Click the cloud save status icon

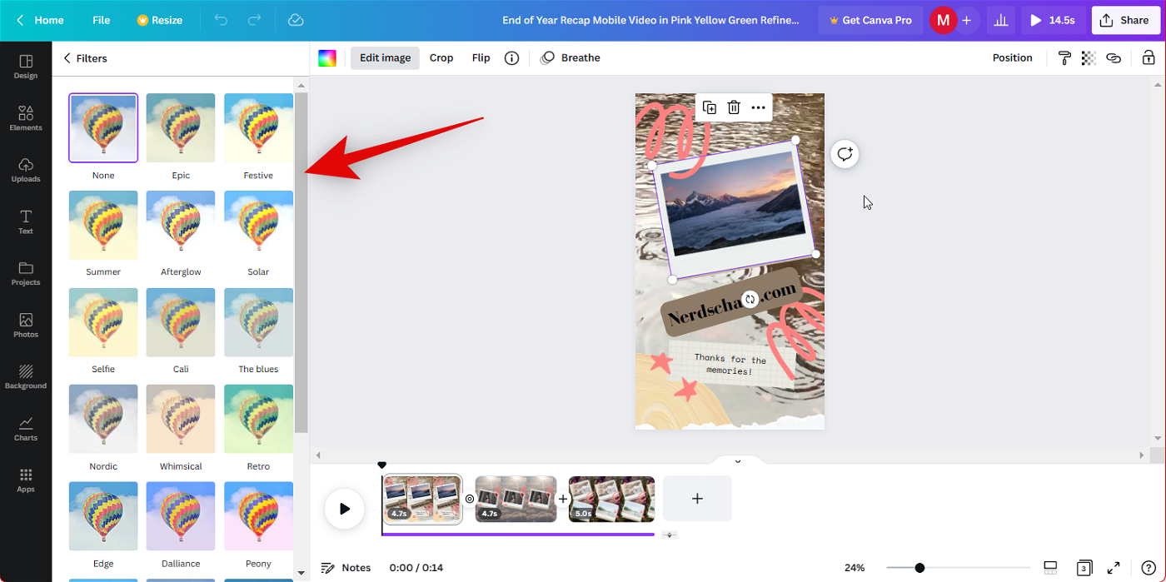tap(296, 20)
